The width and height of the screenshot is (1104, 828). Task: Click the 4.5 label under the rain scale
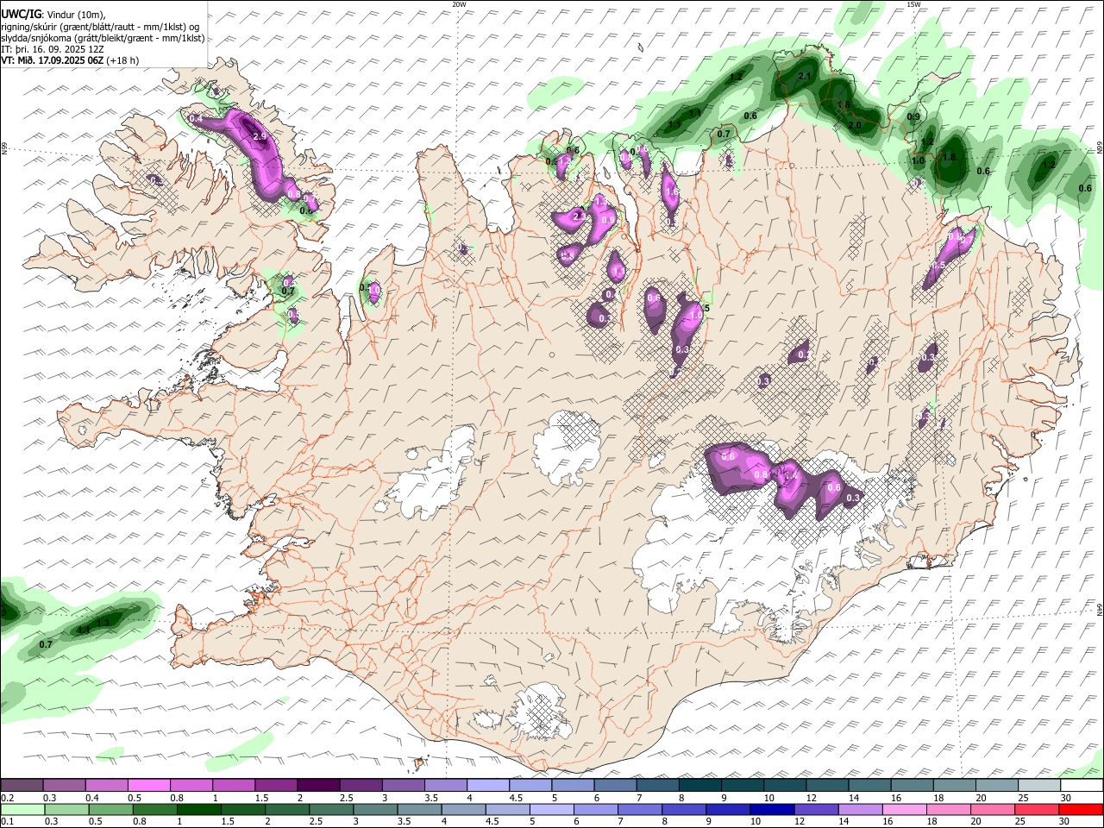492,821
